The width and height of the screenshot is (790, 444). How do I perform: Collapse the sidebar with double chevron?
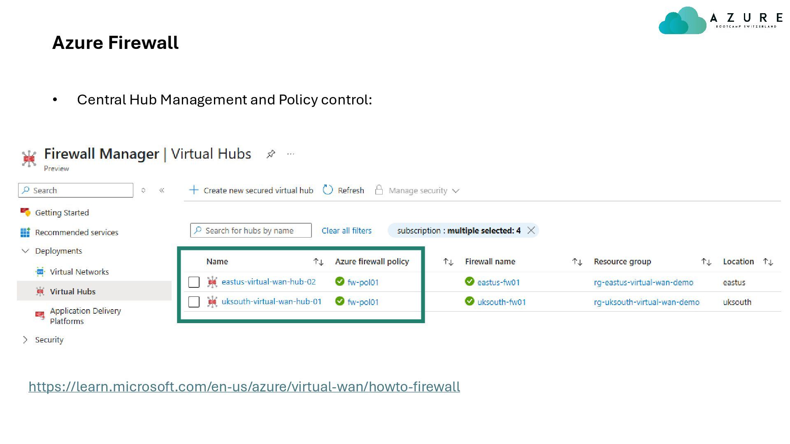(x=162, y=190)
